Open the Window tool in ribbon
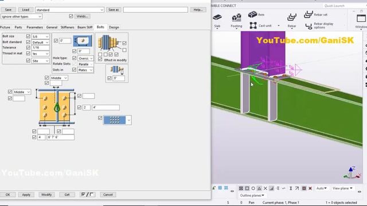 tap(361, 21)
